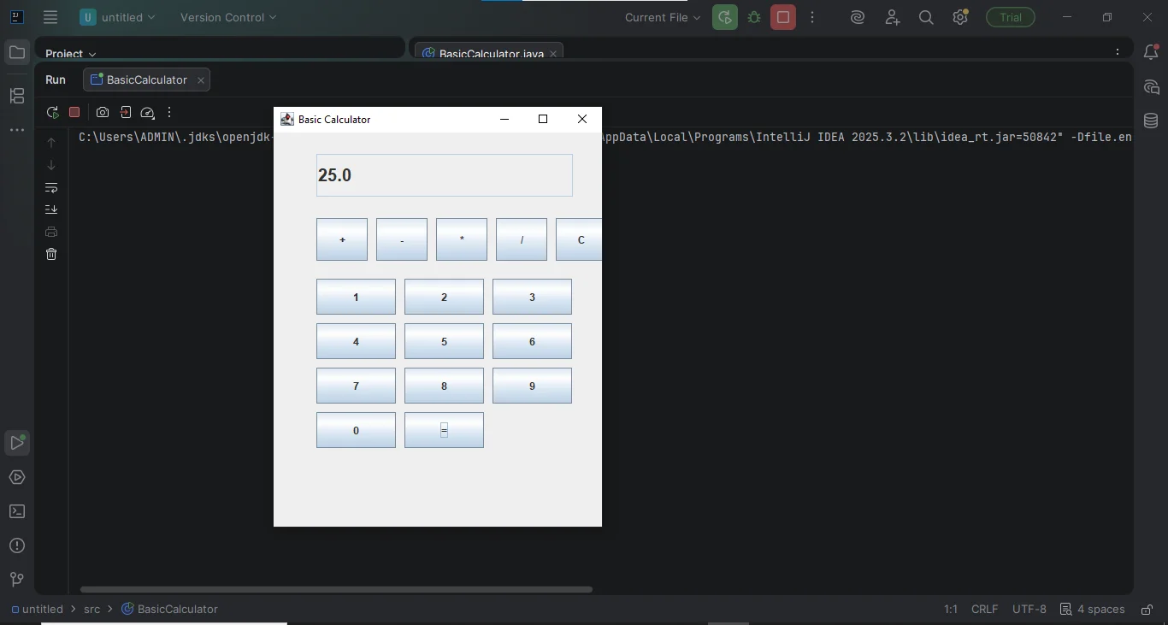Open the main hamburger menu
This screenshot has height=625, width=1168.
click(50, 17)
